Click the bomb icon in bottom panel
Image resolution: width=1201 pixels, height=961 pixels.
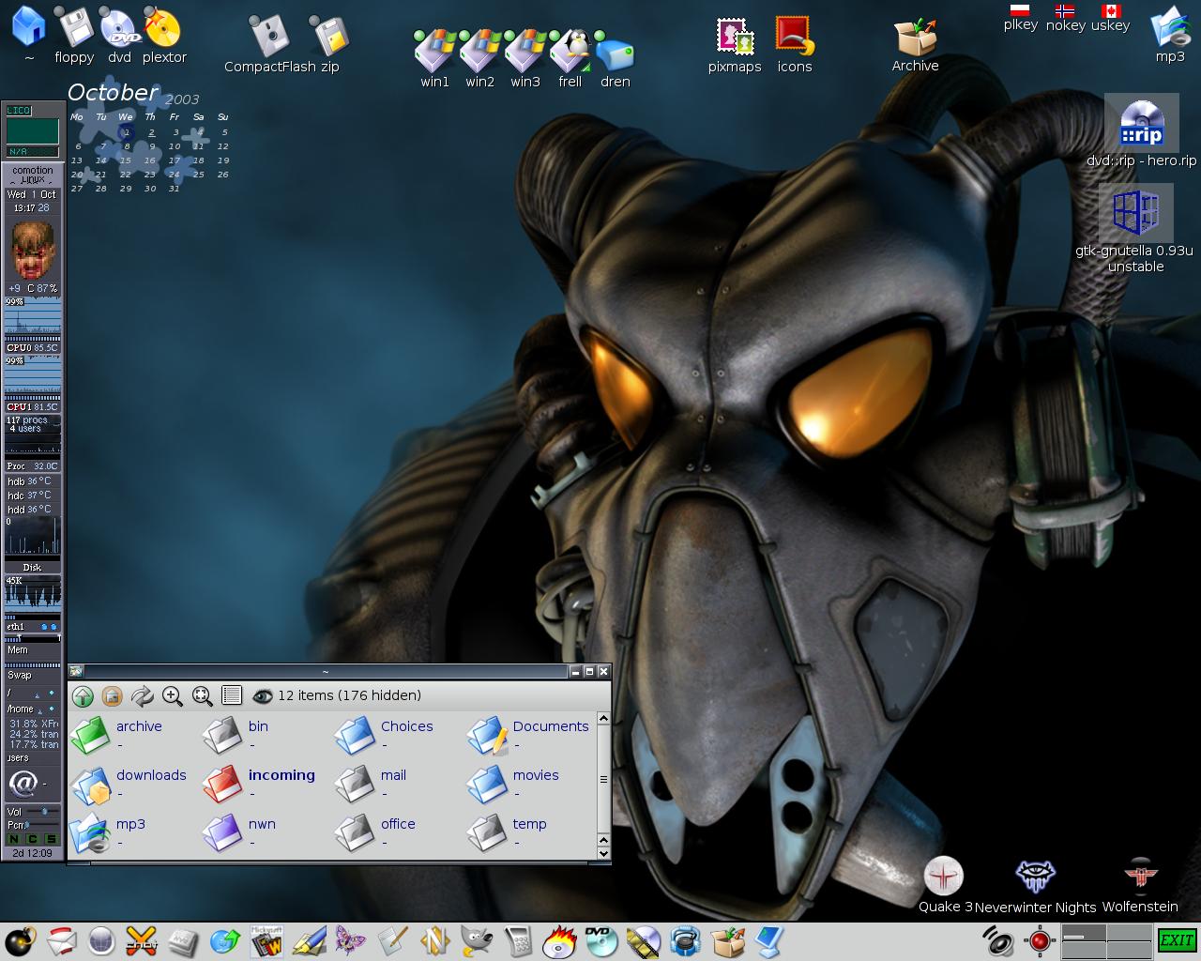coord(19,940)
